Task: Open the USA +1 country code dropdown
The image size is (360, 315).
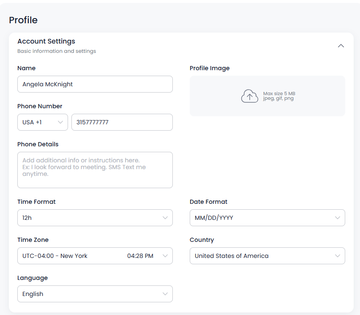Action: tap(43, 122)
